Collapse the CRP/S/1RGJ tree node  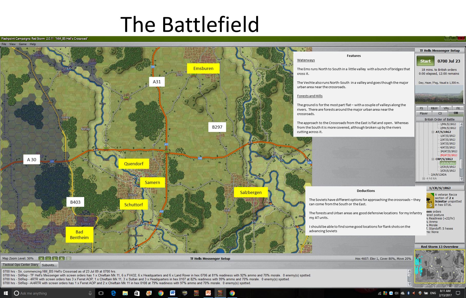pos(433,159)
